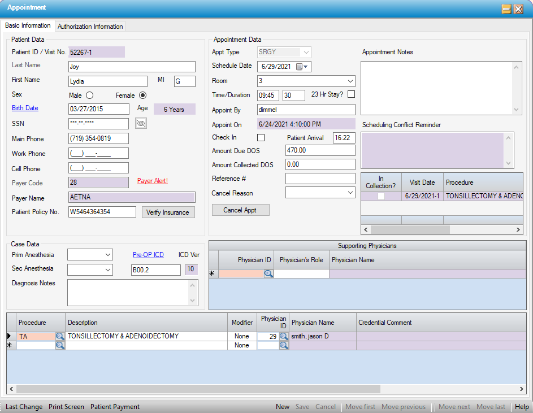This screenshot has width=533, height=413.
Task: Click the Amount Collected DOS field
Action: pyautogui.click(x=320, y=164)
